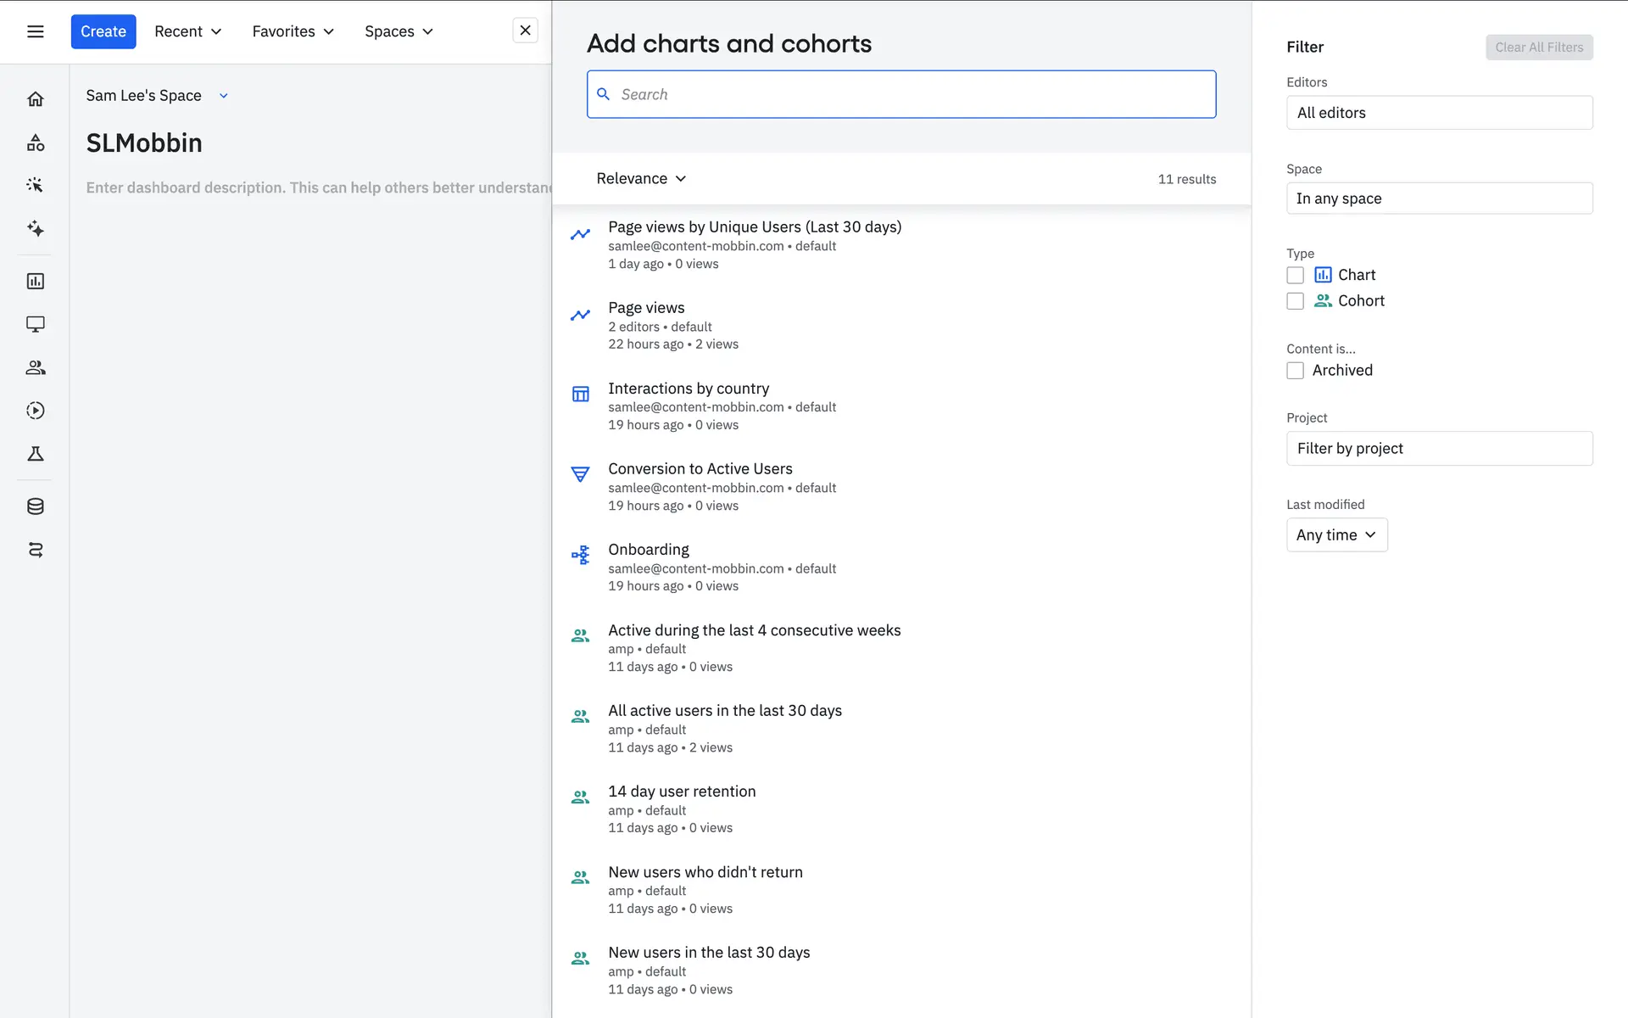Click the blue Create button

pos(103,31)
